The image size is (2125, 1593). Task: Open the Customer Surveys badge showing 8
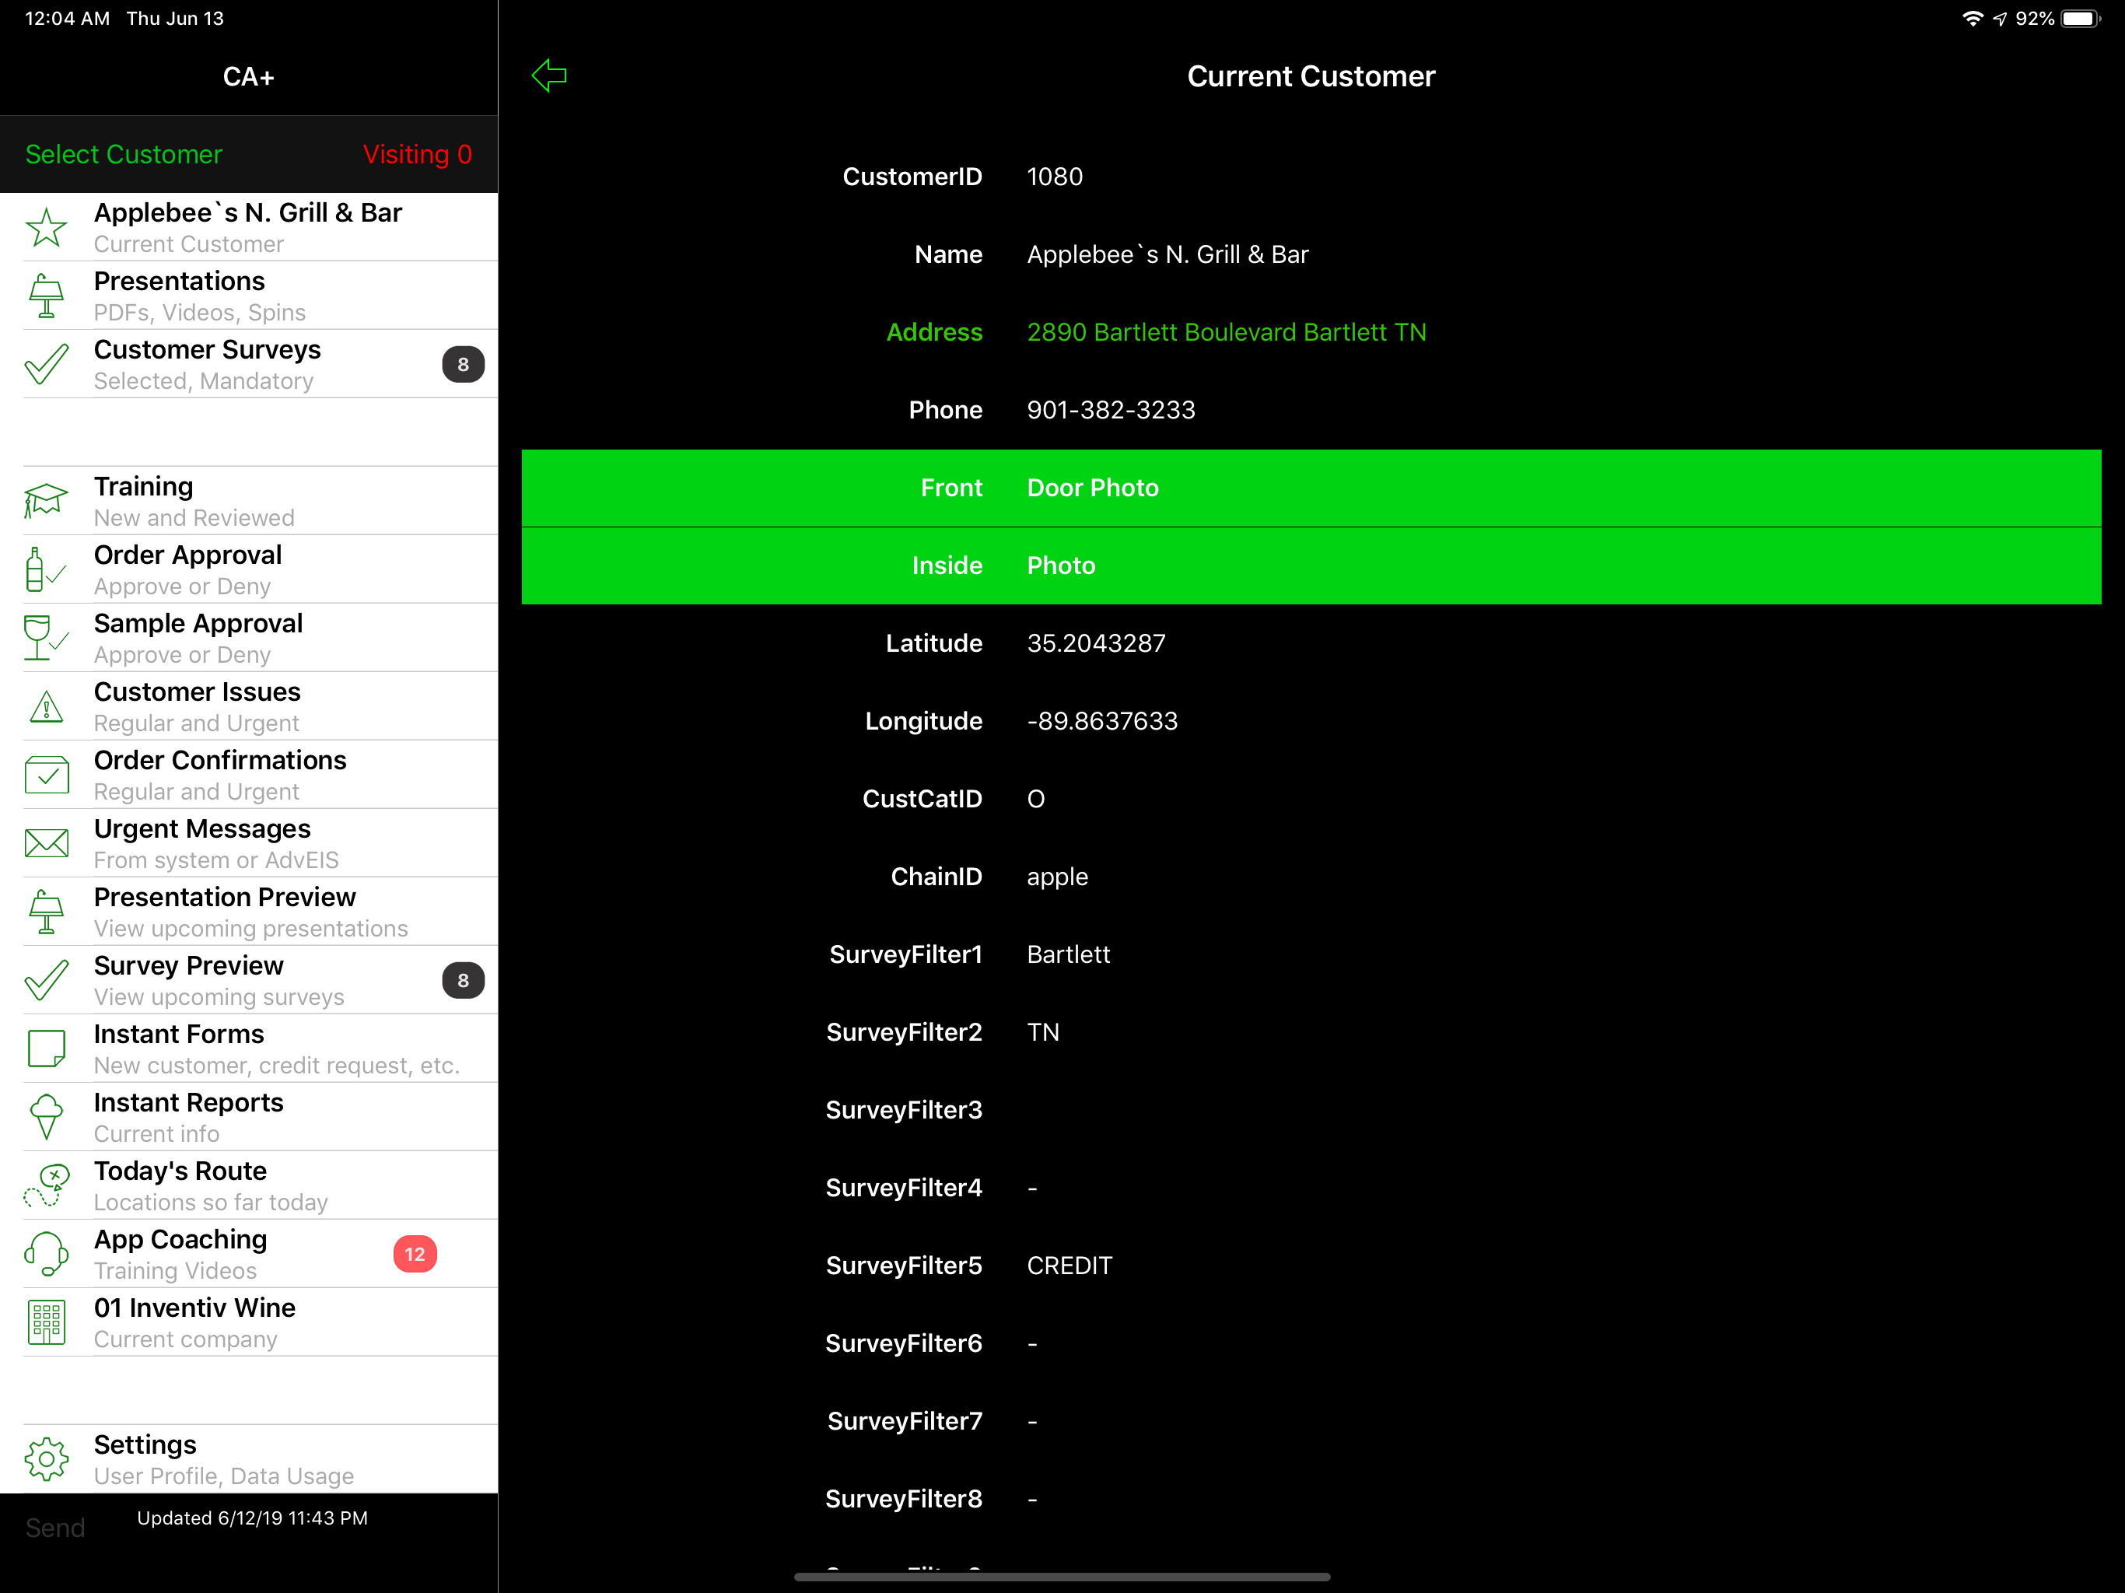(x=463, y=364)
